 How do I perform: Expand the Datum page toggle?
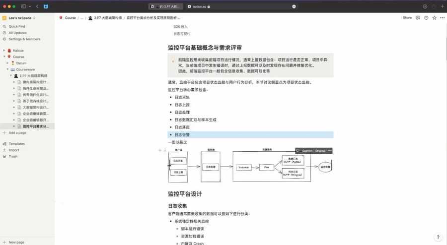(x=7, y=63)
